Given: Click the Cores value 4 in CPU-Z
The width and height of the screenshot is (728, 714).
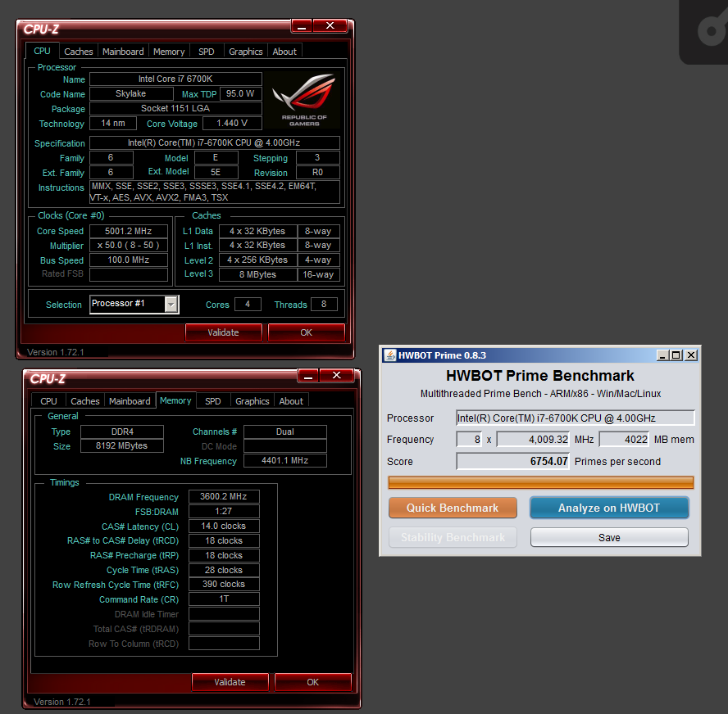Looking at the screenshot, I should point(248,304).
